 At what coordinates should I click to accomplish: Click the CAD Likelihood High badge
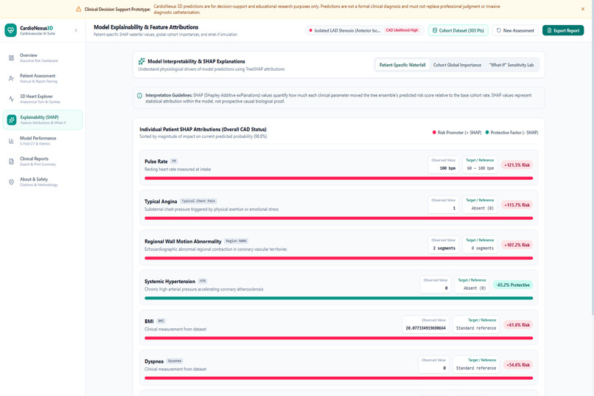pos(402,30)
